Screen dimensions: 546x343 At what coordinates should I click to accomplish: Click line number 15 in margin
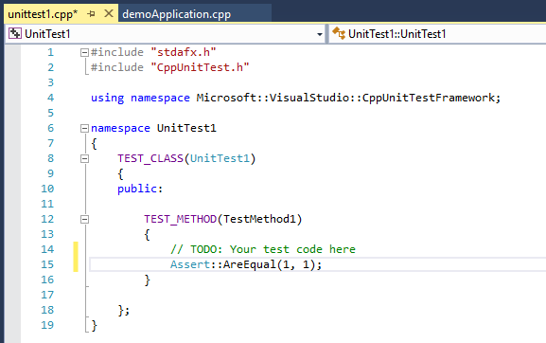click(47, 264)
